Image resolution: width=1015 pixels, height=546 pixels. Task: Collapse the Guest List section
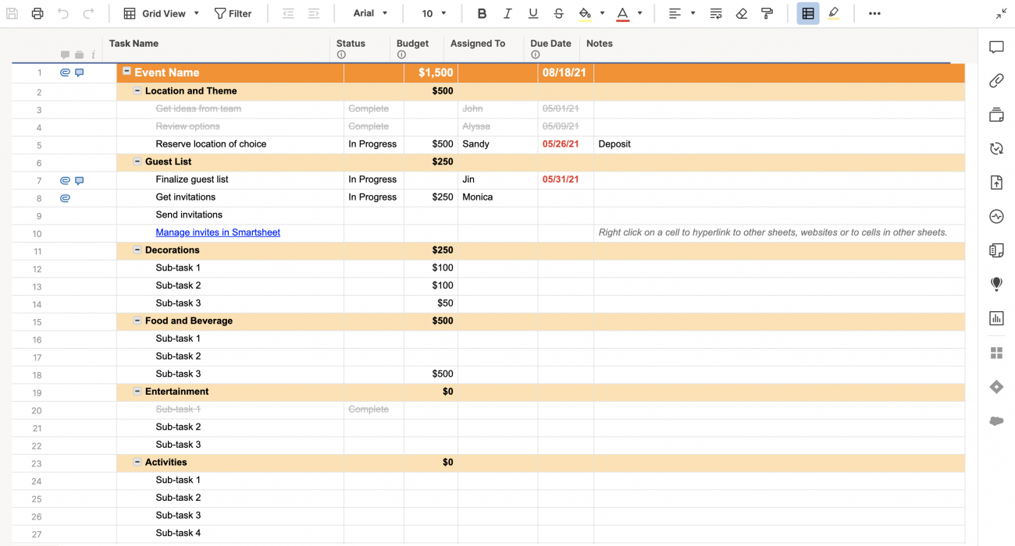137,161
